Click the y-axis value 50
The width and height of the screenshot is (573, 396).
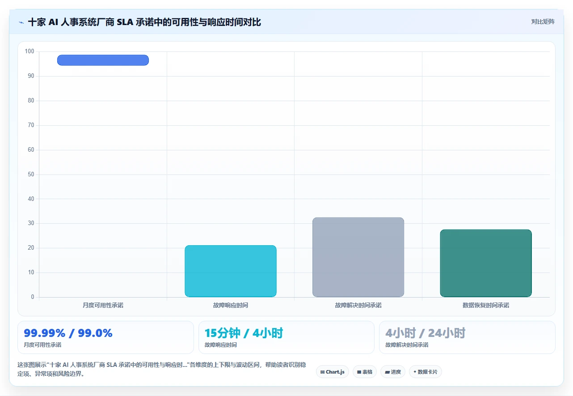point(31,174)
